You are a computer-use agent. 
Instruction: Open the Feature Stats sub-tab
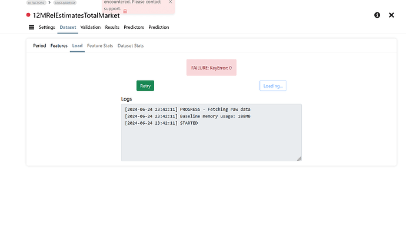[x=100, y=45]
